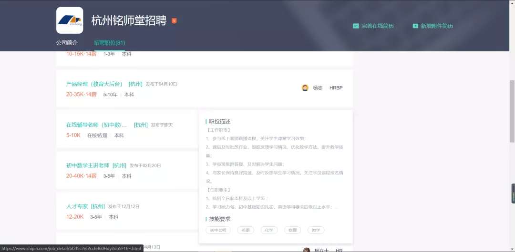Open 完善在线简历 link
The image size is (515, 252).
[x=377, y=26]
